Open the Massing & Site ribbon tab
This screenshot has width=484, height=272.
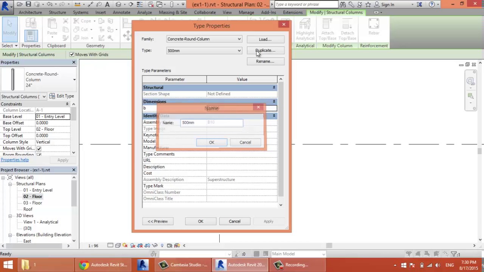click(173, 12)
